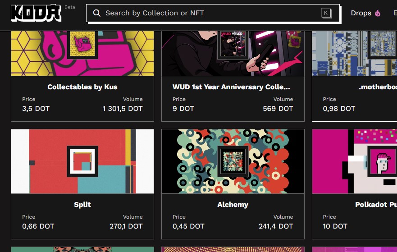This screenshot has height=252, width=397.
Task: Open the Split collection artwork
Action: coord(82,161)
